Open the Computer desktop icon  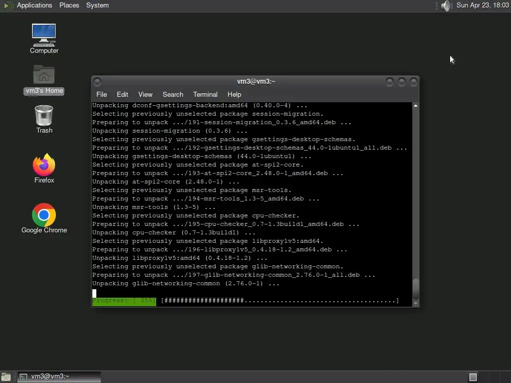(x=44, y=38)
